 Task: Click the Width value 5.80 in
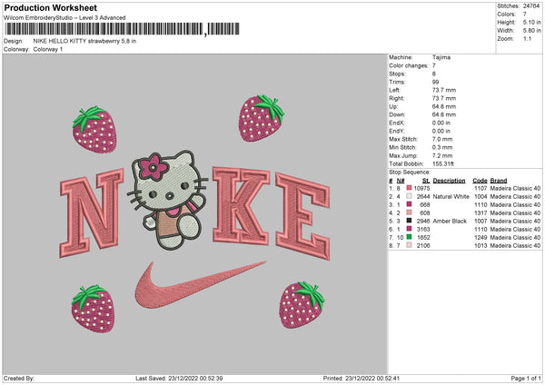coord(531,31)
